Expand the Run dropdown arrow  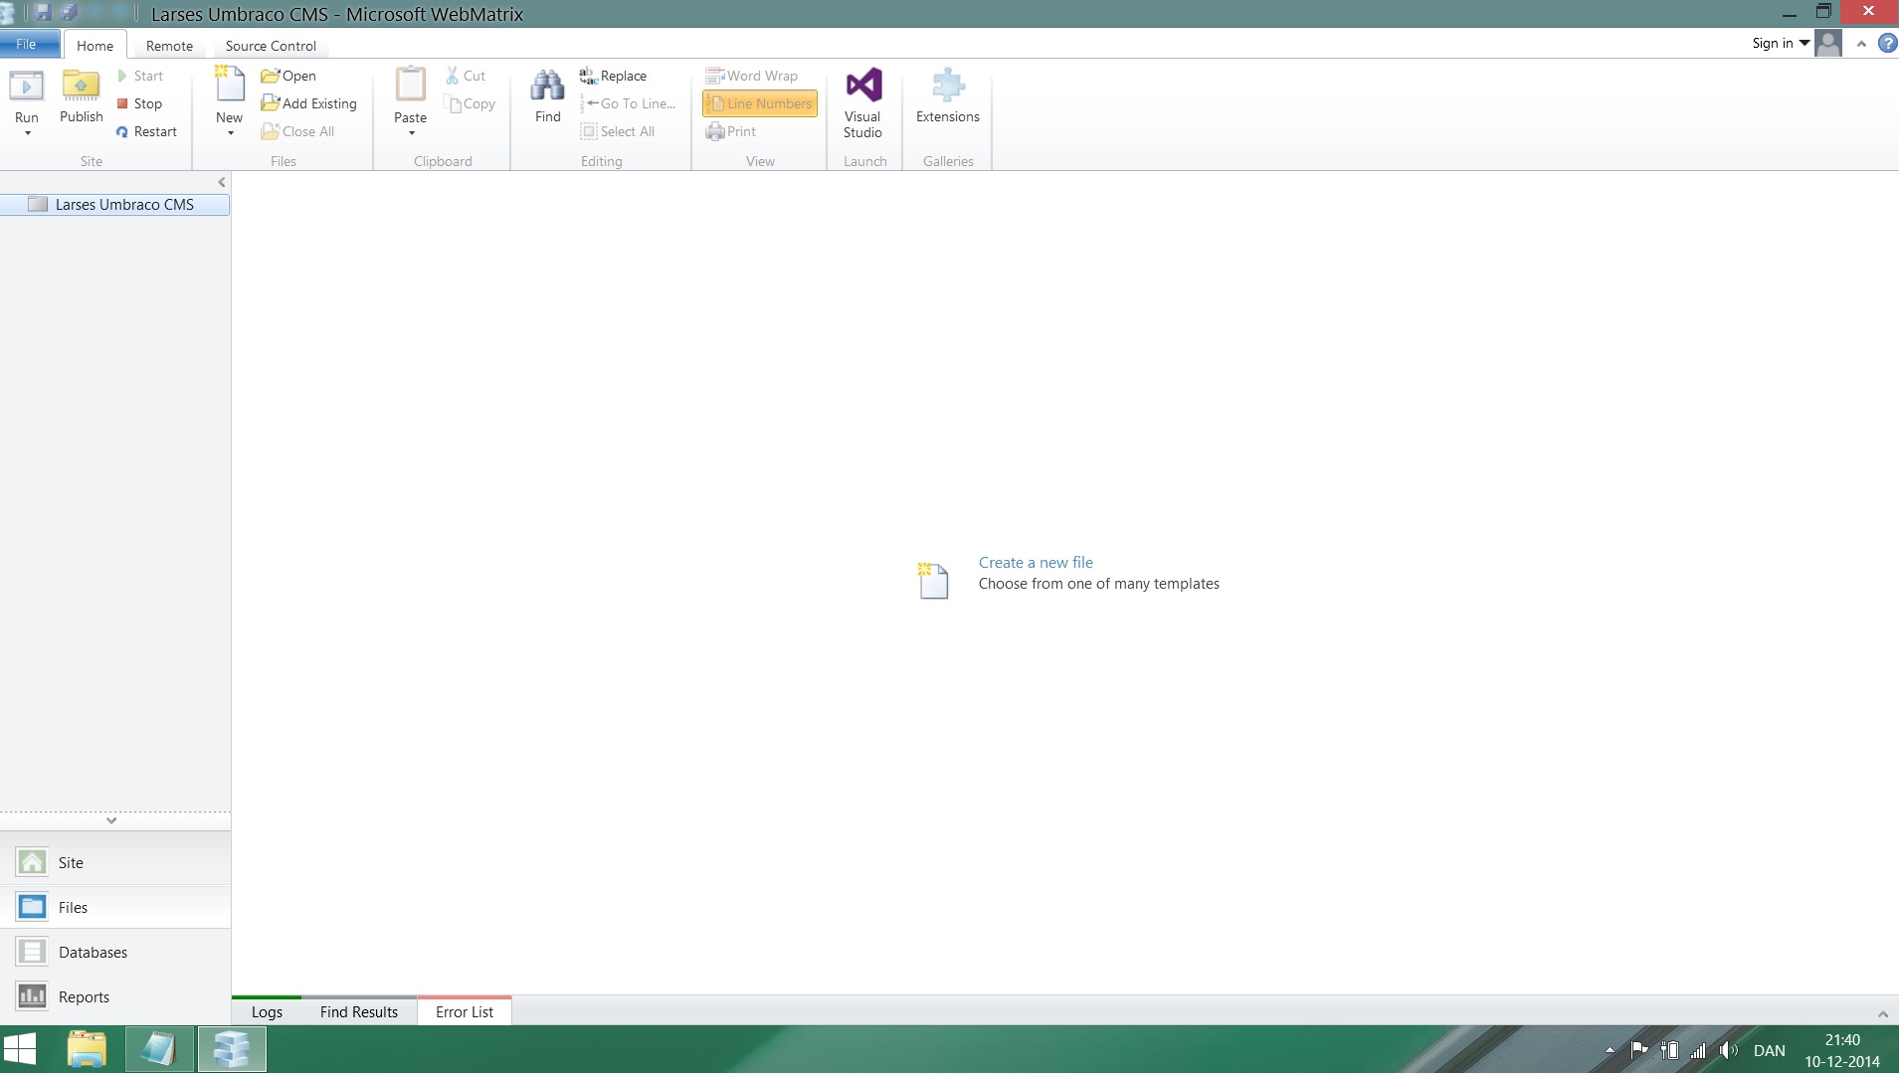pos(28,133)
